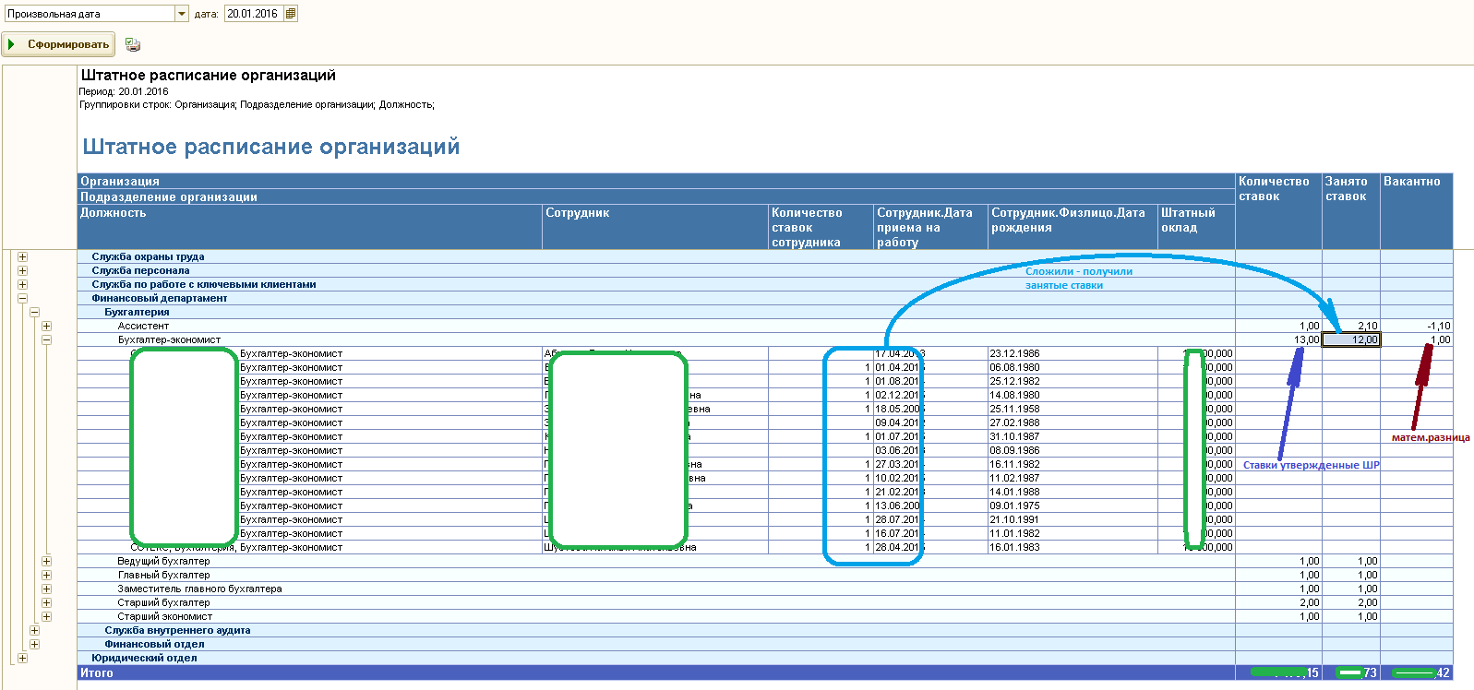Viewport: 1474px width, 690px height.
Task: Collapse the Бухгалтер-экономист position row
Action: [46, 340]
